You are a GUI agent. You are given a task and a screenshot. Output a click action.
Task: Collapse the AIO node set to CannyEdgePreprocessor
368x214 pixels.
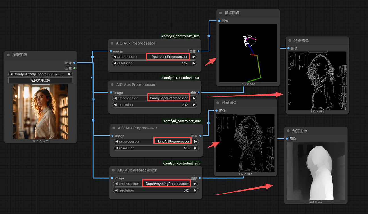tap(112, 85)
